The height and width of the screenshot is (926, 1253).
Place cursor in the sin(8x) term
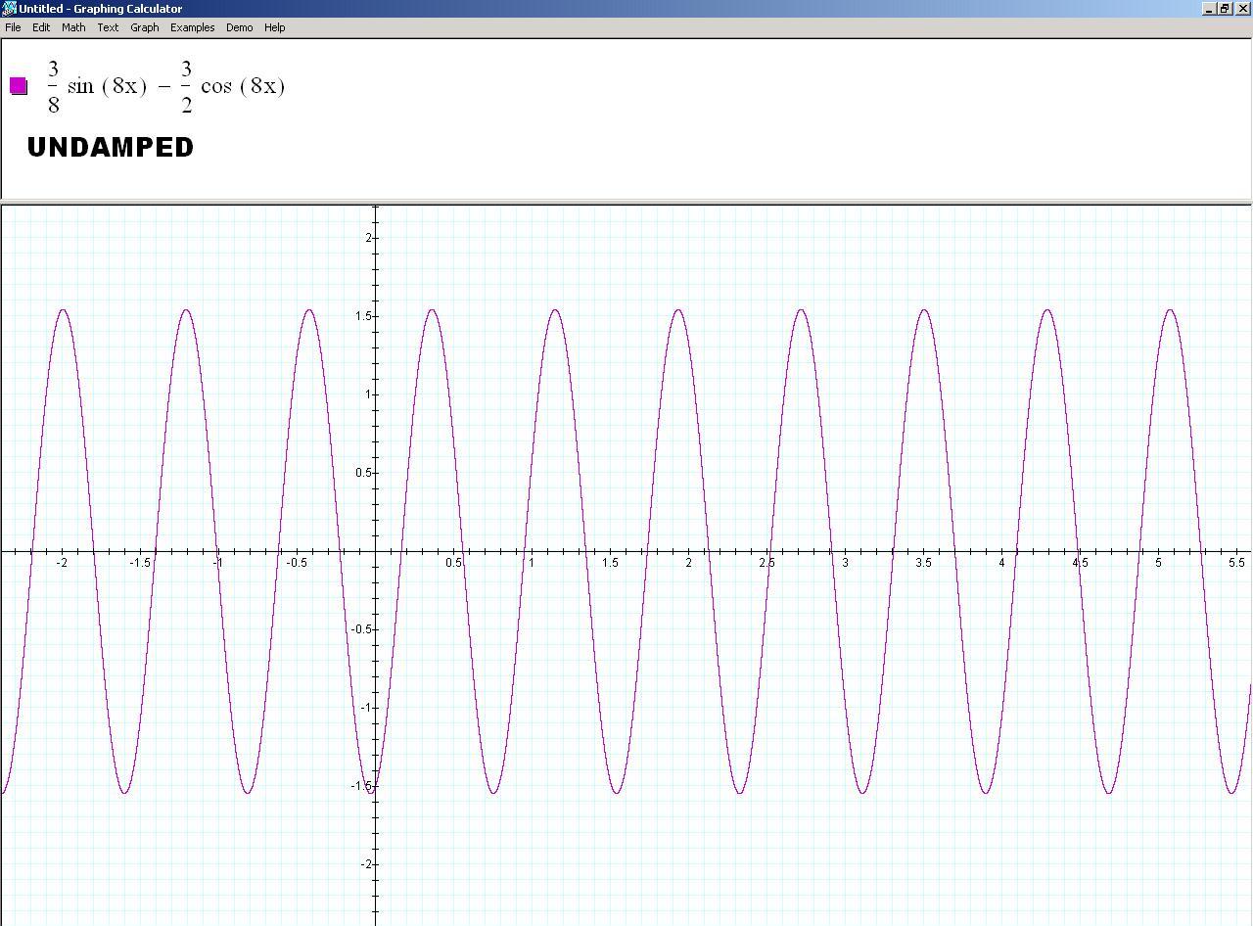tap(107, 86)
